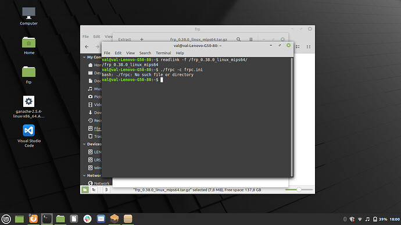Switch to the Terminal taskbar icon

pos(47,219)
